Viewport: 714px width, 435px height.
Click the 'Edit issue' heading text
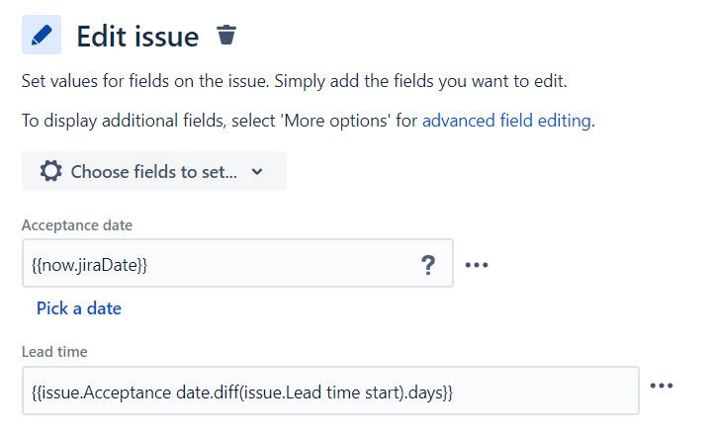(x=137, y=37)
